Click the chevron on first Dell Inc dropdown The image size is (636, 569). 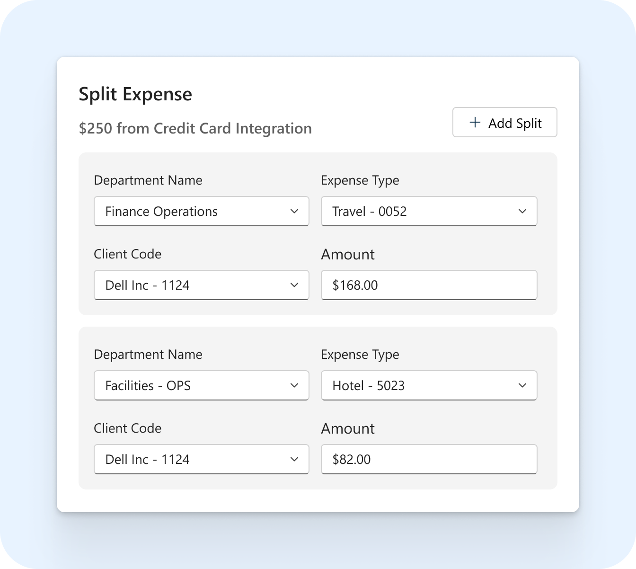(x=294, y=285)
